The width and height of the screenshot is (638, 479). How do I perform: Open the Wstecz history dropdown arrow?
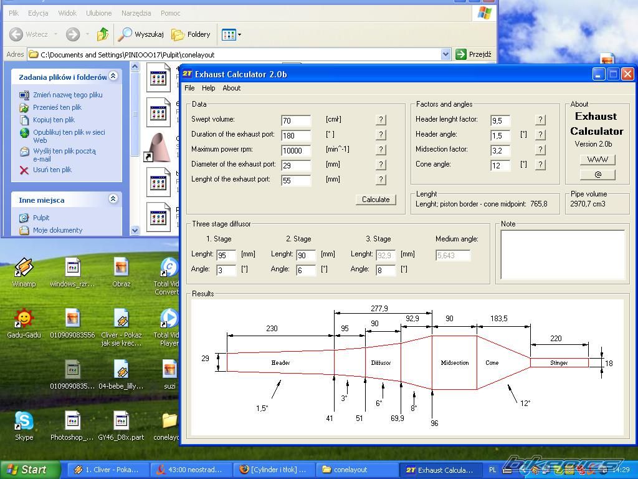pos(55,34)
